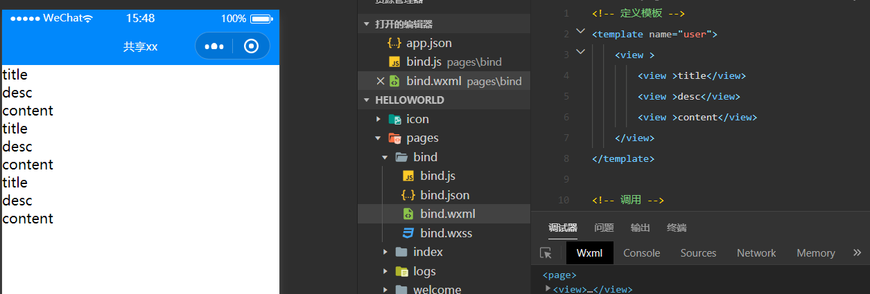Click the simulator battery icon
This screenshot has width=870, height=294.
(261, 19)
